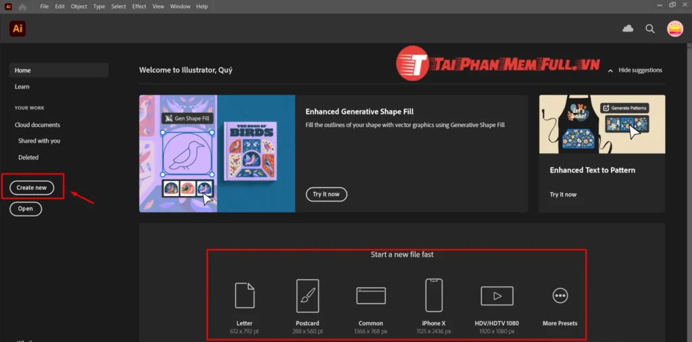Open Deleted documents list
The width and height of the screenshot is (692, 342).
(x=28, y=157)
